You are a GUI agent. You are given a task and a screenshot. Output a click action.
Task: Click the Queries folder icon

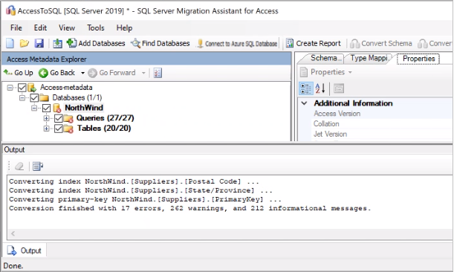68,118
